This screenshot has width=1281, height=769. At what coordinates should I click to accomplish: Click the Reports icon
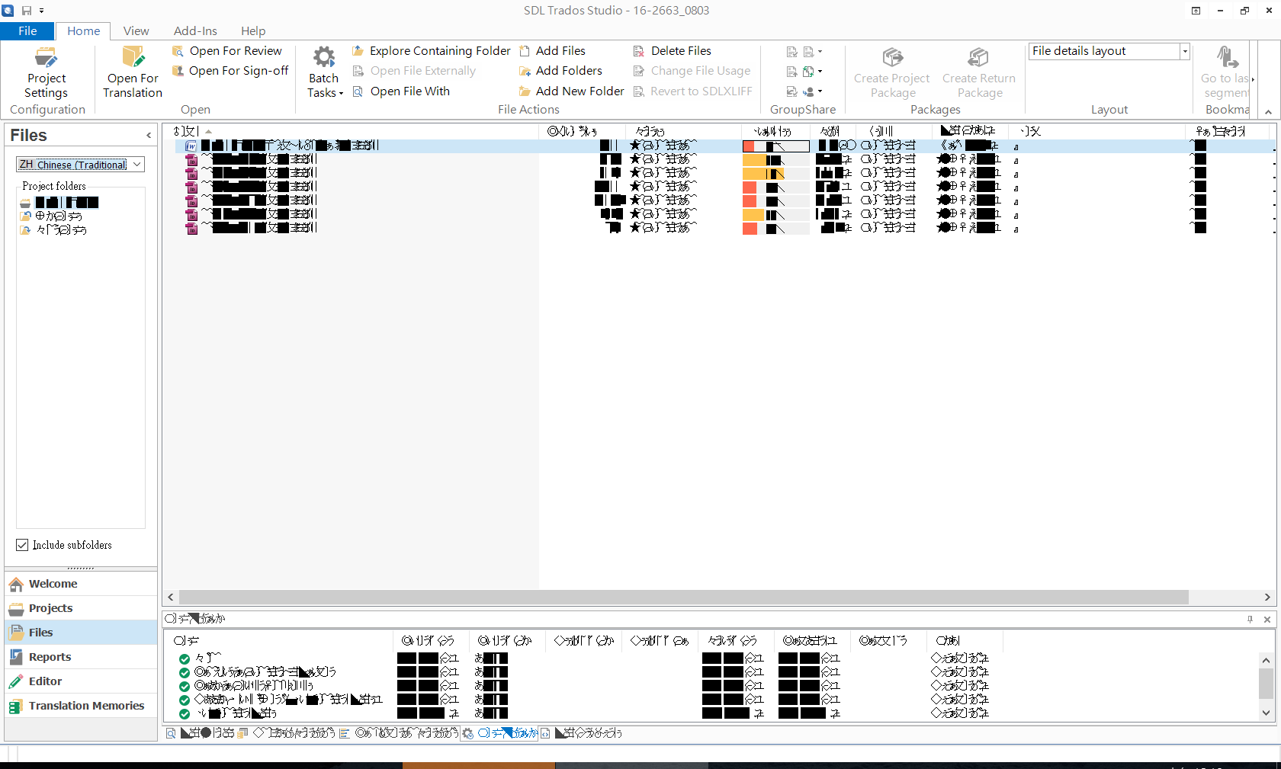16,657
